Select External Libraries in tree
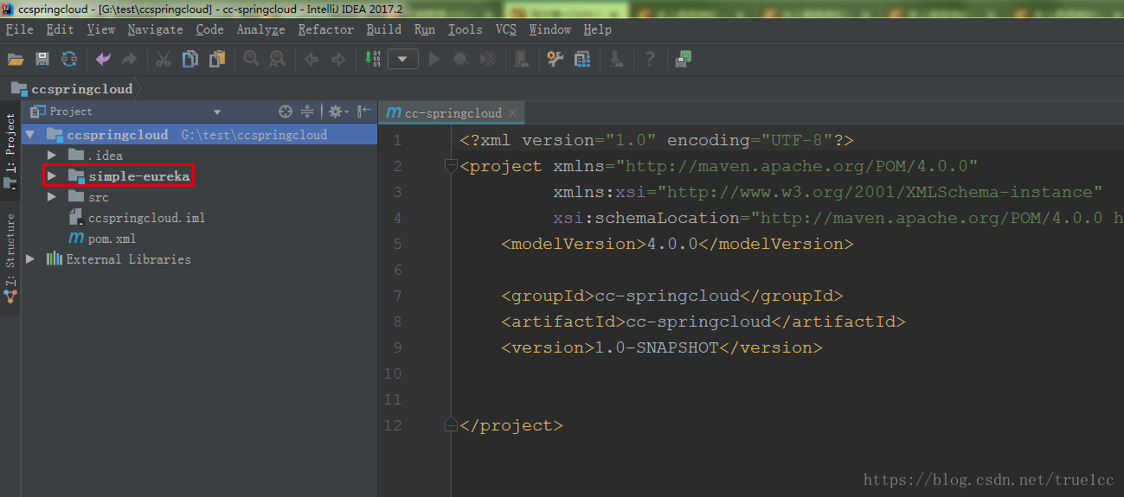 point(128,259)
